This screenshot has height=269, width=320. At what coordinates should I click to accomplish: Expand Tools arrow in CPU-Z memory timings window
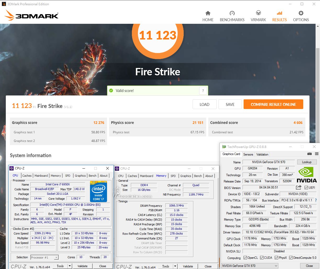[x=175, y=266]
